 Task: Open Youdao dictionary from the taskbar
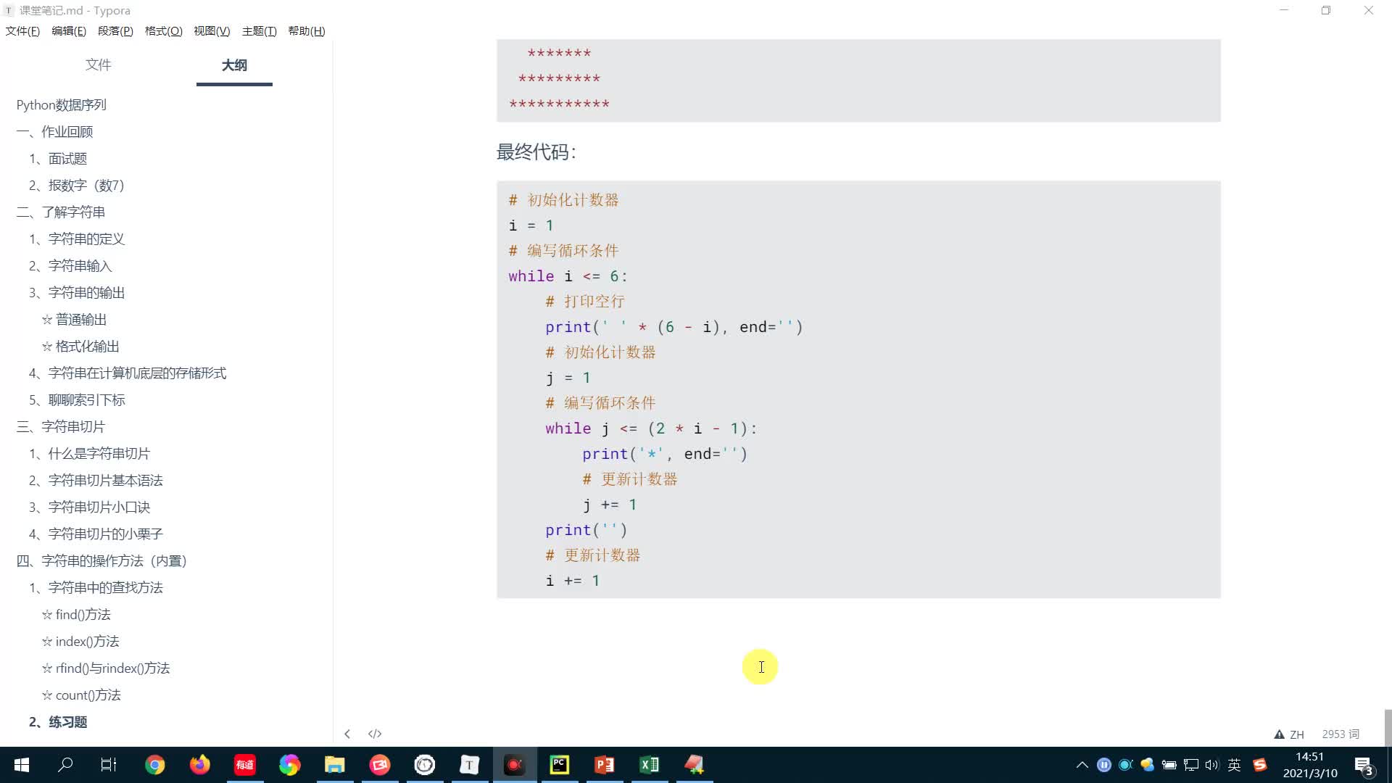click(x=244, y=765)
